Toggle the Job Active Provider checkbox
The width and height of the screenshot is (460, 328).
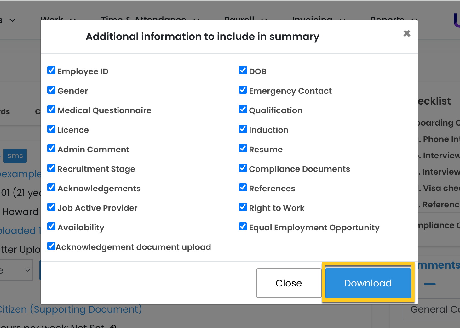(51, 207)
